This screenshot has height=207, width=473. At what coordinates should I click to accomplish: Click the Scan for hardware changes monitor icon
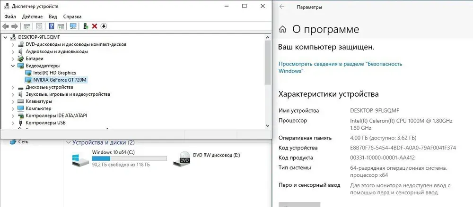click(73, 26)
